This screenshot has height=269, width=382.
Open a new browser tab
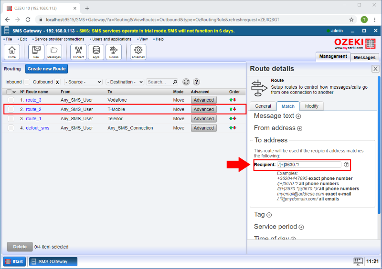(x=87, y=8)
